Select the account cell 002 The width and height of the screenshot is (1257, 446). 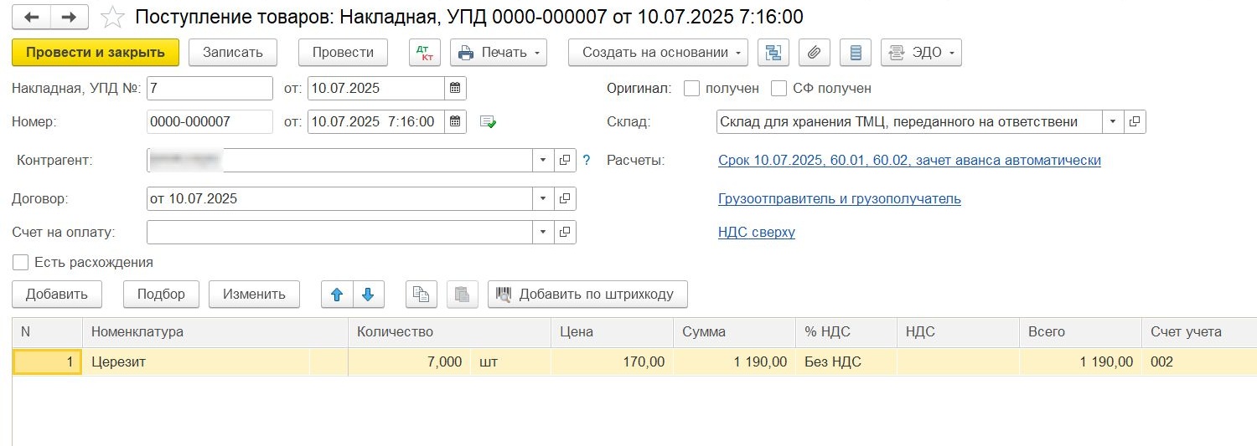pos(1199,362)
